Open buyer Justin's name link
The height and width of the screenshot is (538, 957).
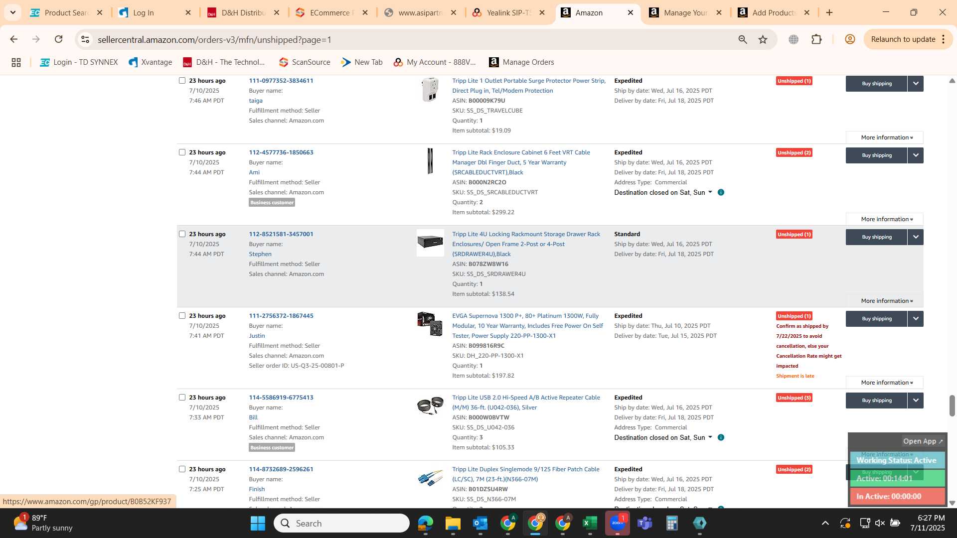(257, 336)
